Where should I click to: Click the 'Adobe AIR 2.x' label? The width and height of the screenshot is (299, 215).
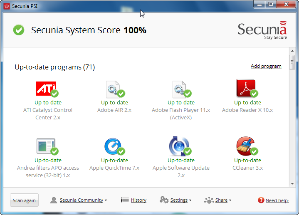coord(114,110)
